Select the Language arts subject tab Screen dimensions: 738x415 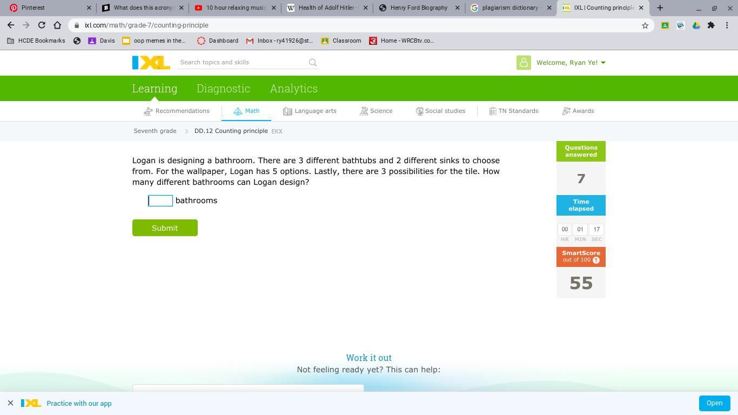(310, 111)
